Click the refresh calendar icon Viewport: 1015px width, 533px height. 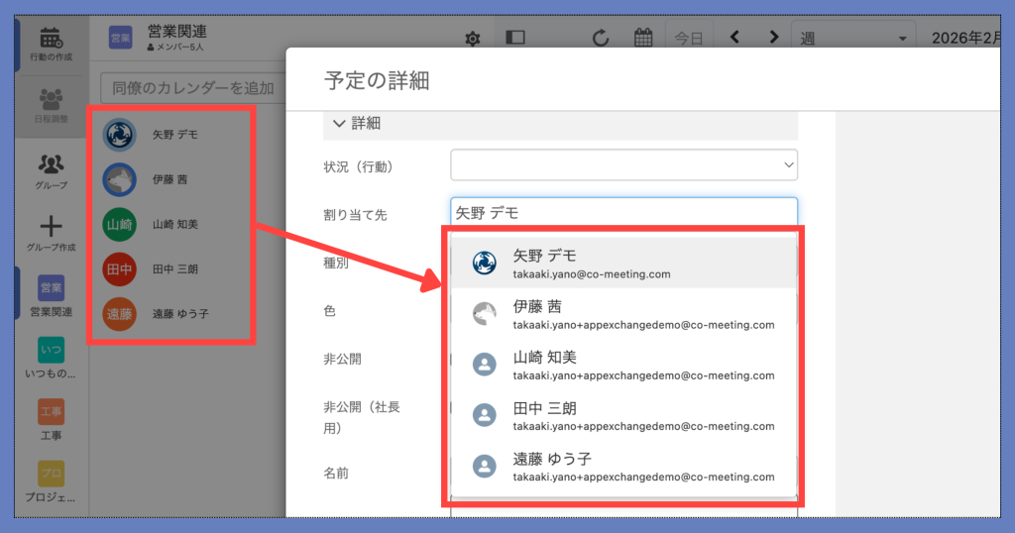601,39
